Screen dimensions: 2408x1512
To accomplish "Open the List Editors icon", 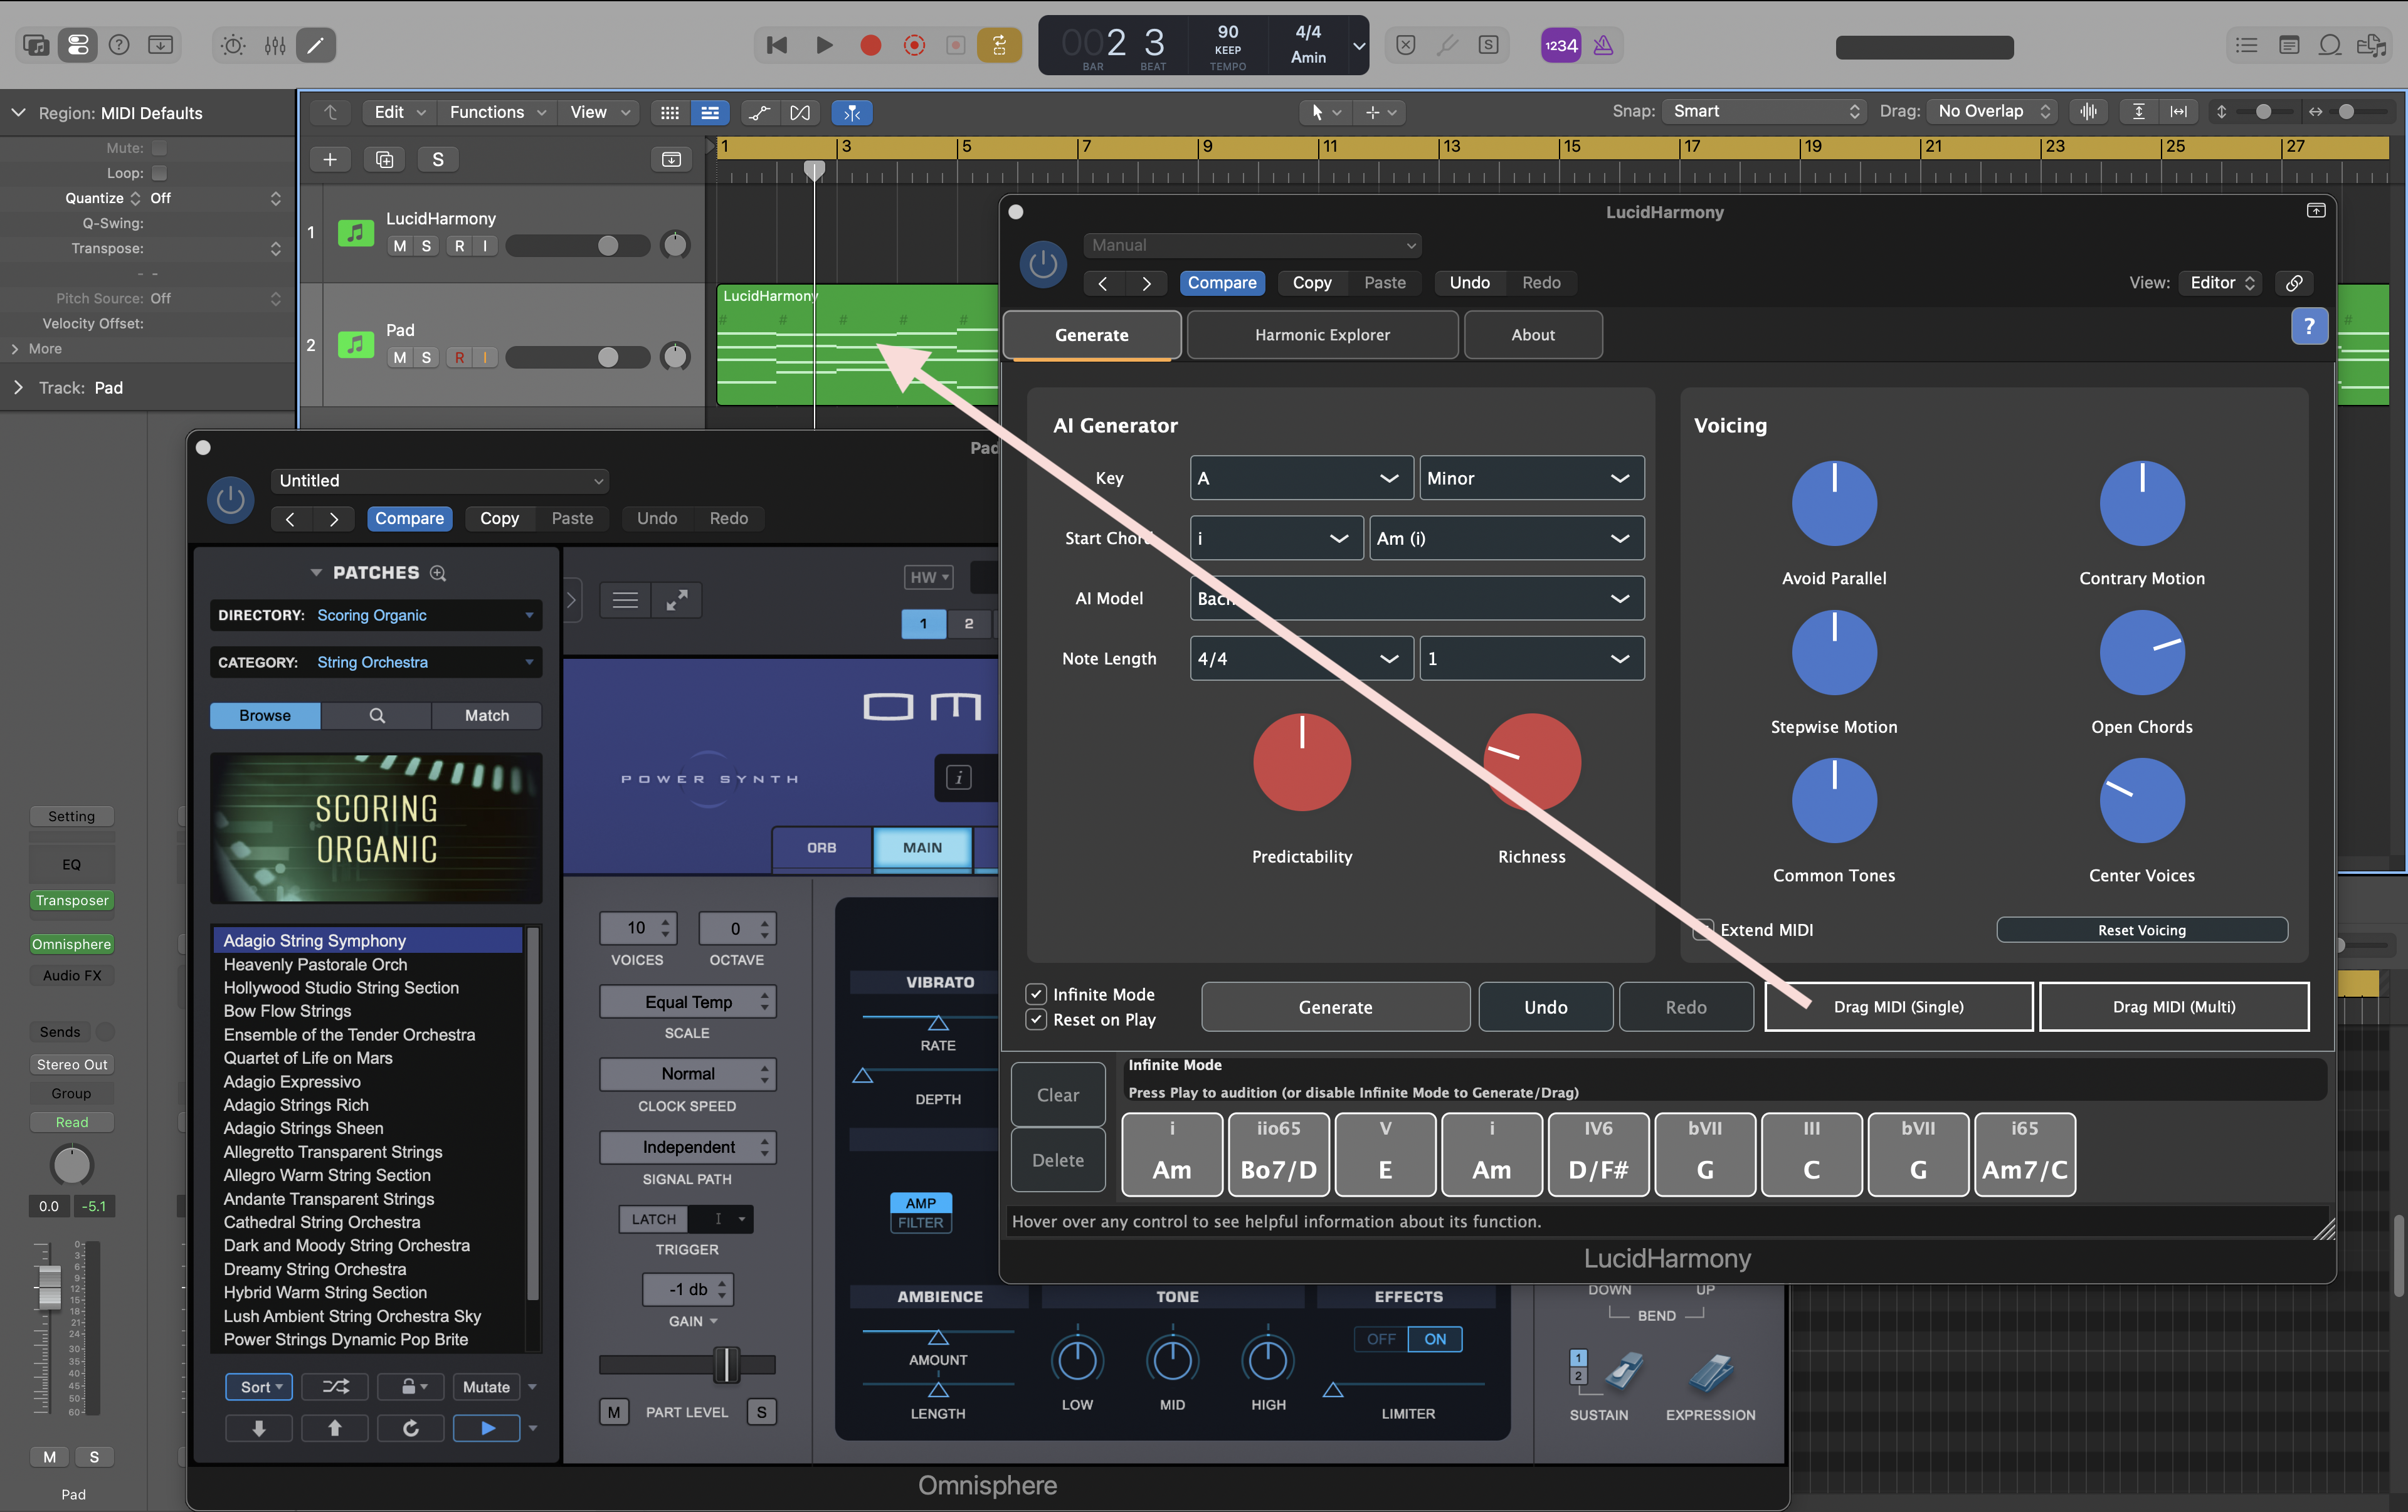I will click(x=2247, y=45).
